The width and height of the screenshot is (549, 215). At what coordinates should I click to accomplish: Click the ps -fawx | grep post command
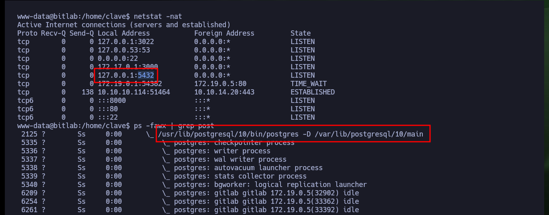point(174,126)
